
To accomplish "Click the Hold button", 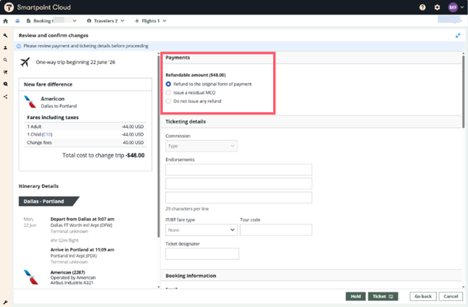I will [x=356, y=297].
